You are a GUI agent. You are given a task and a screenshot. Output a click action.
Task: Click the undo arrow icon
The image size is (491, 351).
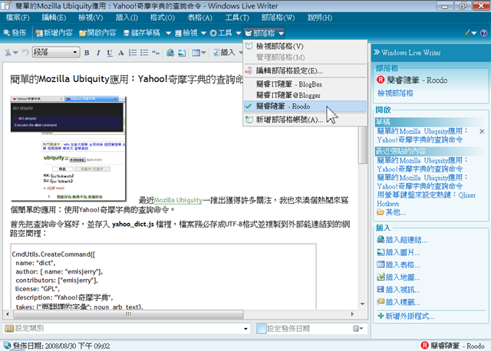pos(25,53)
